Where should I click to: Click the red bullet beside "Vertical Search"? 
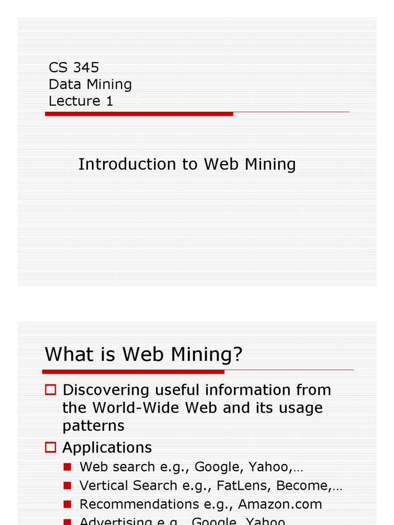[68, 486]
